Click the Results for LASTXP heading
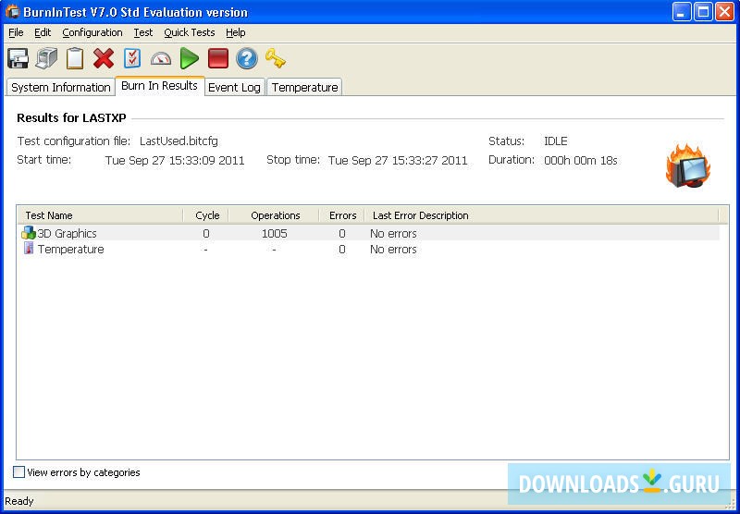The height and width of the screenshot is (514, 740). click(72, 118)
